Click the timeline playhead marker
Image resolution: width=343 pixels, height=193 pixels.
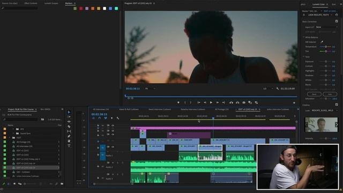[x=213, y=118]
